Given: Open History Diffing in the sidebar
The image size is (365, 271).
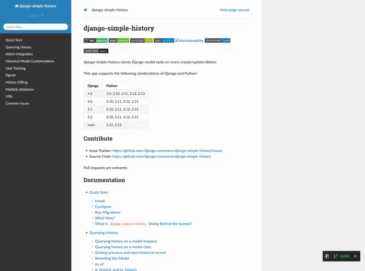Looking at the screenshot, I should [x=16, y=82].
